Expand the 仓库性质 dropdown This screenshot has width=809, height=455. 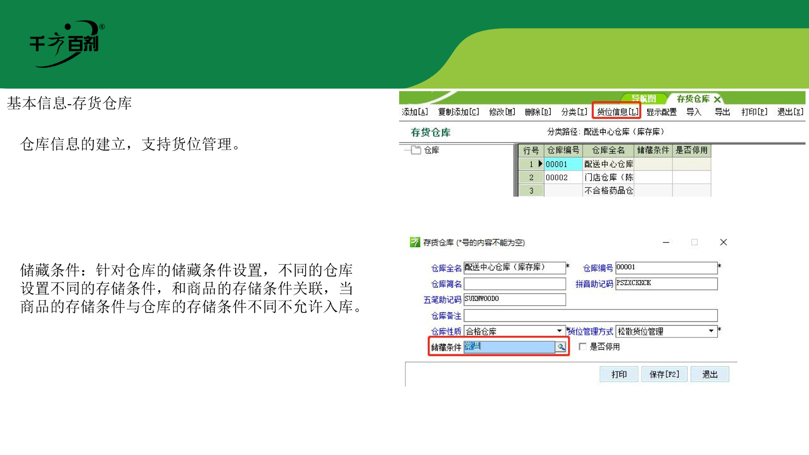(x=559, y=331)
